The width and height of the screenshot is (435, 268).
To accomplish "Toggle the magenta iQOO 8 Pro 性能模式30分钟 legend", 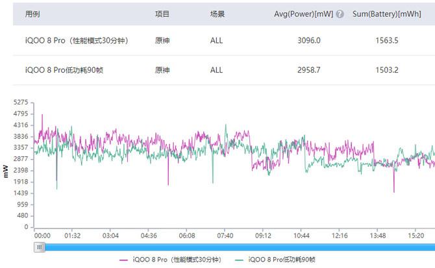I will pyautogui.click(x=170, y=260).
